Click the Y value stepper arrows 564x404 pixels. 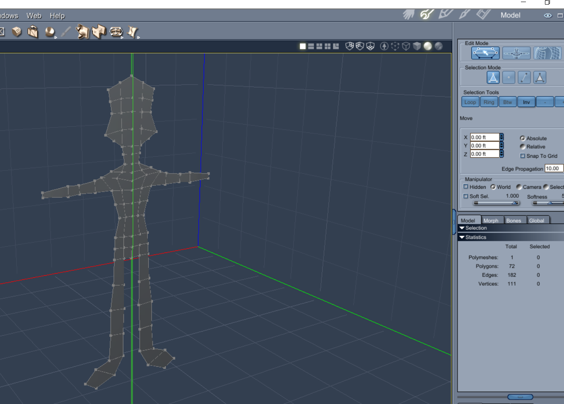click(501, 145)
